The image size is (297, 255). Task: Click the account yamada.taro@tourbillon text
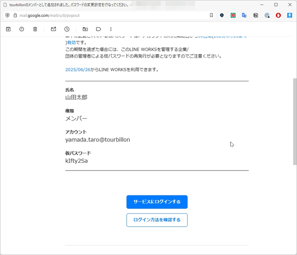(x=98, y=140)
